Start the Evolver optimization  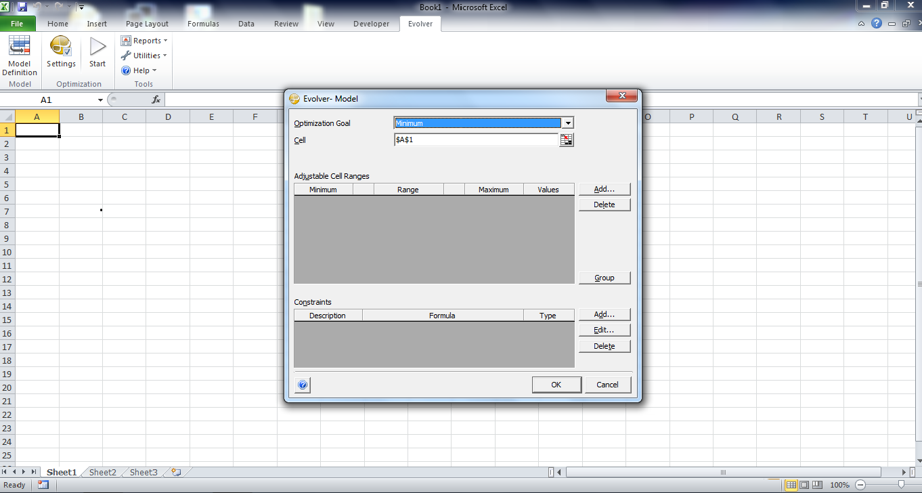click(97, 53)
